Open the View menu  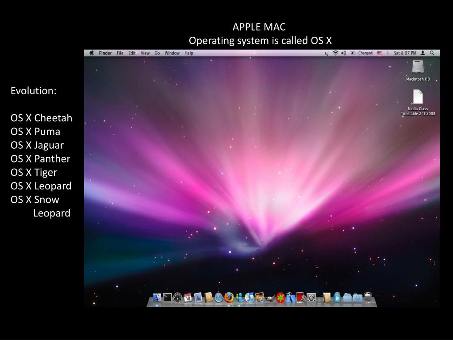[x=145, y=53]
